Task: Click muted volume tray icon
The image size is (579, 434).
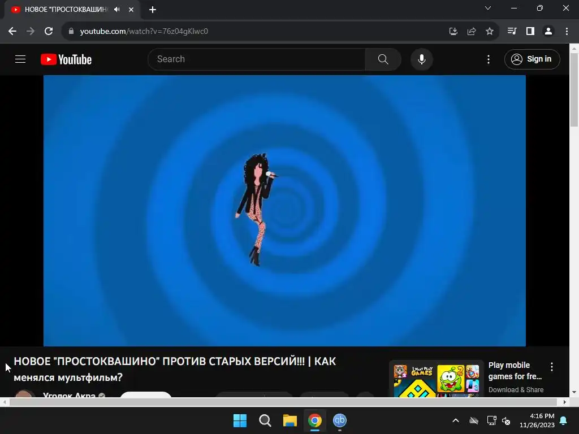Action: tap(506, 420)
